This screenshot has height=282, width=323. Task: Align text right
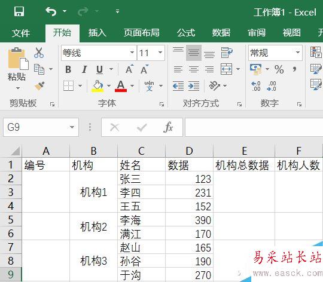209,69
